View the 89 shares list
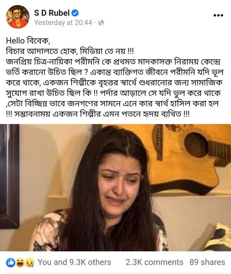231x274 pixels. click(x=207, y=262)
